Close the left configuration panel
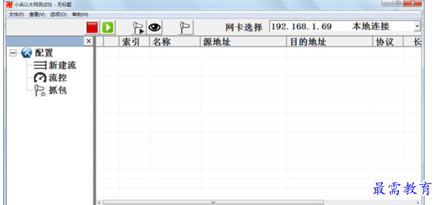The height and width of the screenshot is (205, 436). [x=88, y=42]
